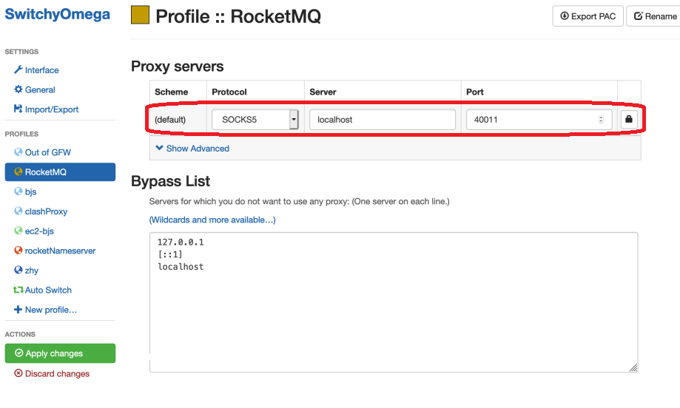The height and width of the screenshot is (408, 680).
Task: Click the globe icon beside clashProxy
Action: coord(18,211)
